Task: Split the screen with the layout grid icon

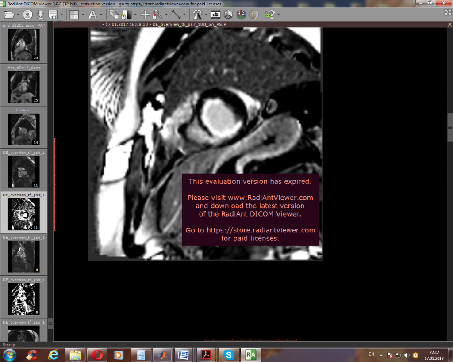Action: (74, 15)
